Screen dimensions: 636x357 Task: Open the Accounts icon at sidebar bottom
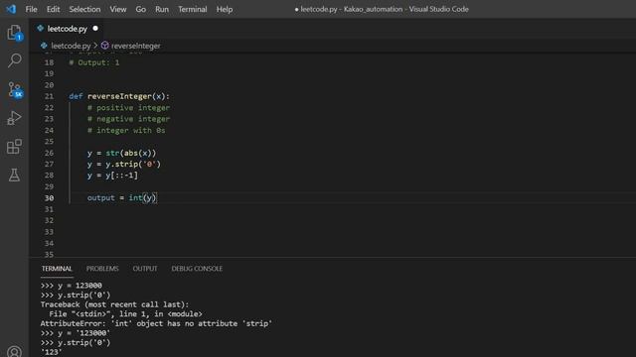[14, 351]
